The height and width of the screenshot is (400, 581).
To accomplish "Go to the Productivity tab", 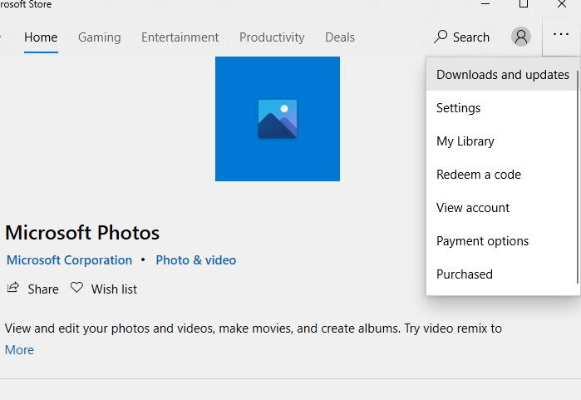I will [272, 37].
